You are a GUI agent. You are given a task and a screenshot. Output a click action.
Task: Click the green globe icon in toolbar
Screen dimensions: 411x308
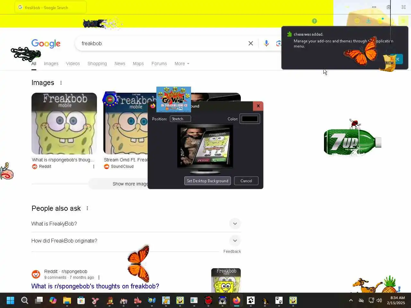314,21
